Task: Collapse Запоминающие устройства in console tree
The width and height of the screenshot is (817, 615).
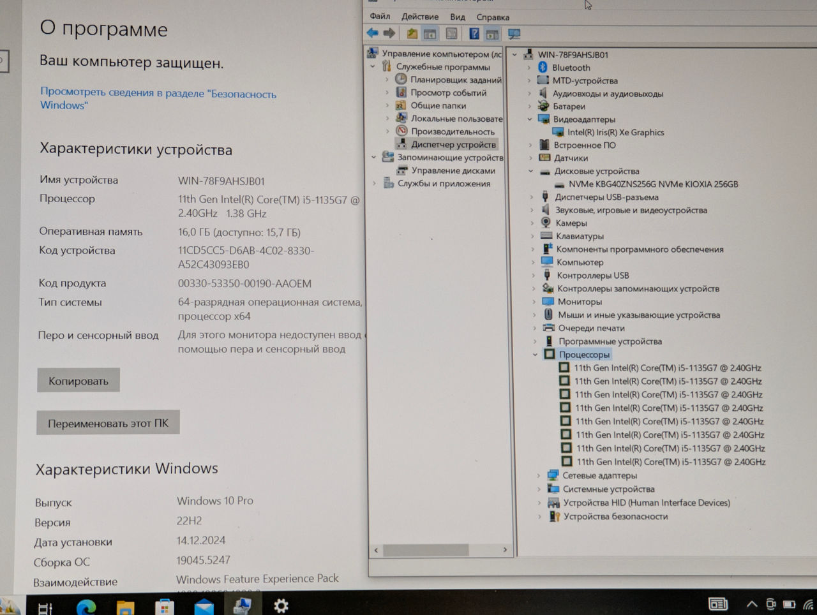Action: 374,157
